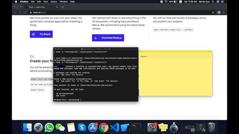Click the Download Node.js button
Viewport: 239px width, 134px height.
[108, 38]
